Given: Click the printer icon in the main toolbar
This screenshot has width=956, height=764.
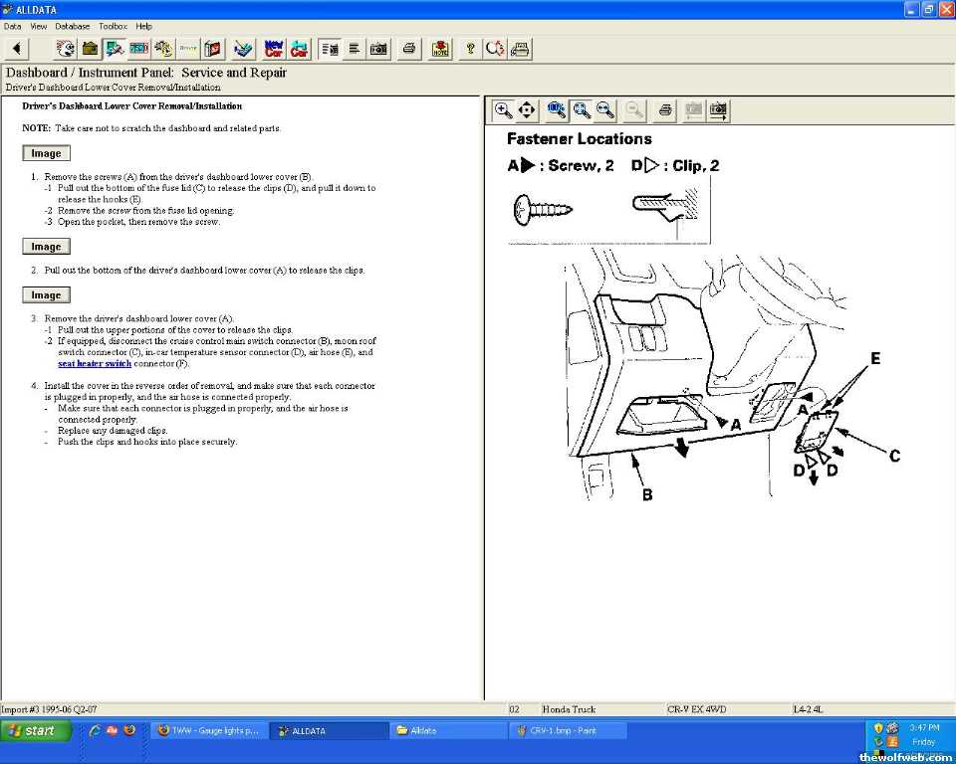Looking at the screenshot, I should point(408,49).
